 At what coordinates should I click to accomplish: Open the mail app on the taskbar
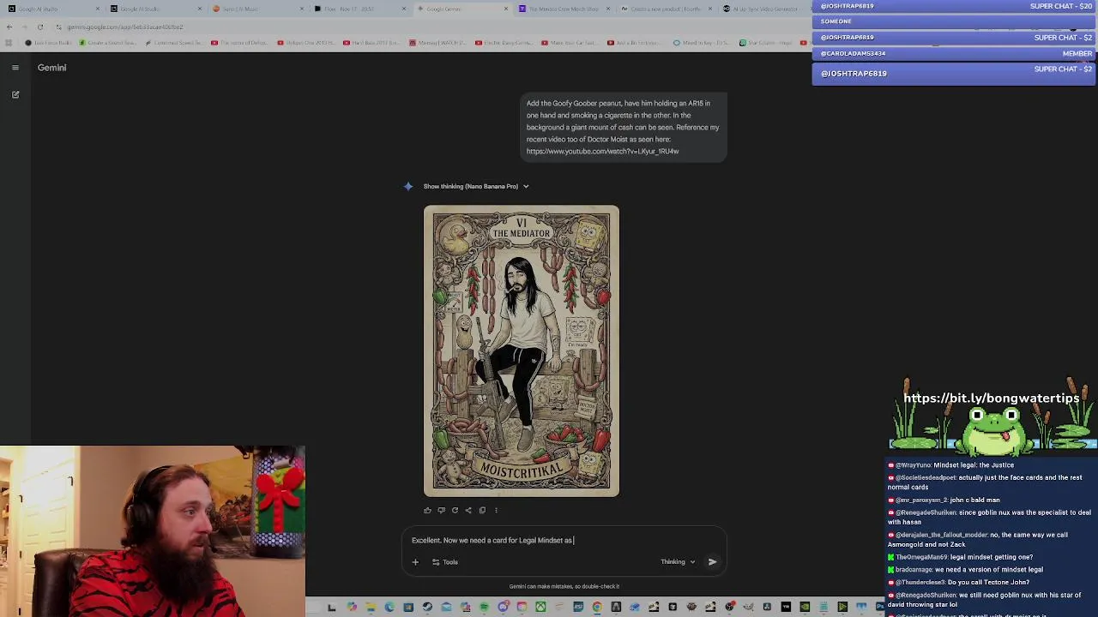[x=446, y=607]
